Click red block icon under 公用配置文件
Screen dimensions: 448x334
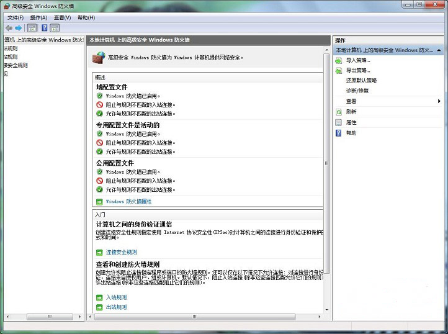(x=99, y=181)
